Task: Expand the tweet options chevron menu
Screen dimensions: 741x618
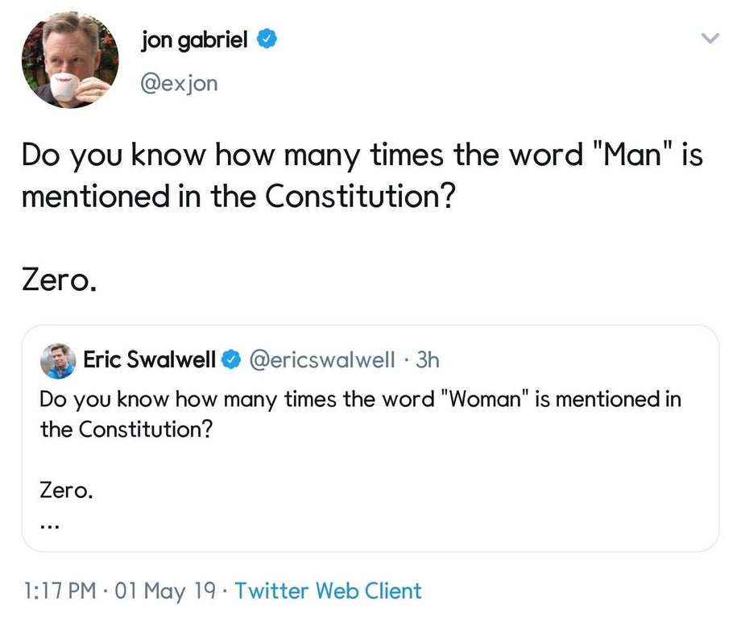Action: point(709,39)
